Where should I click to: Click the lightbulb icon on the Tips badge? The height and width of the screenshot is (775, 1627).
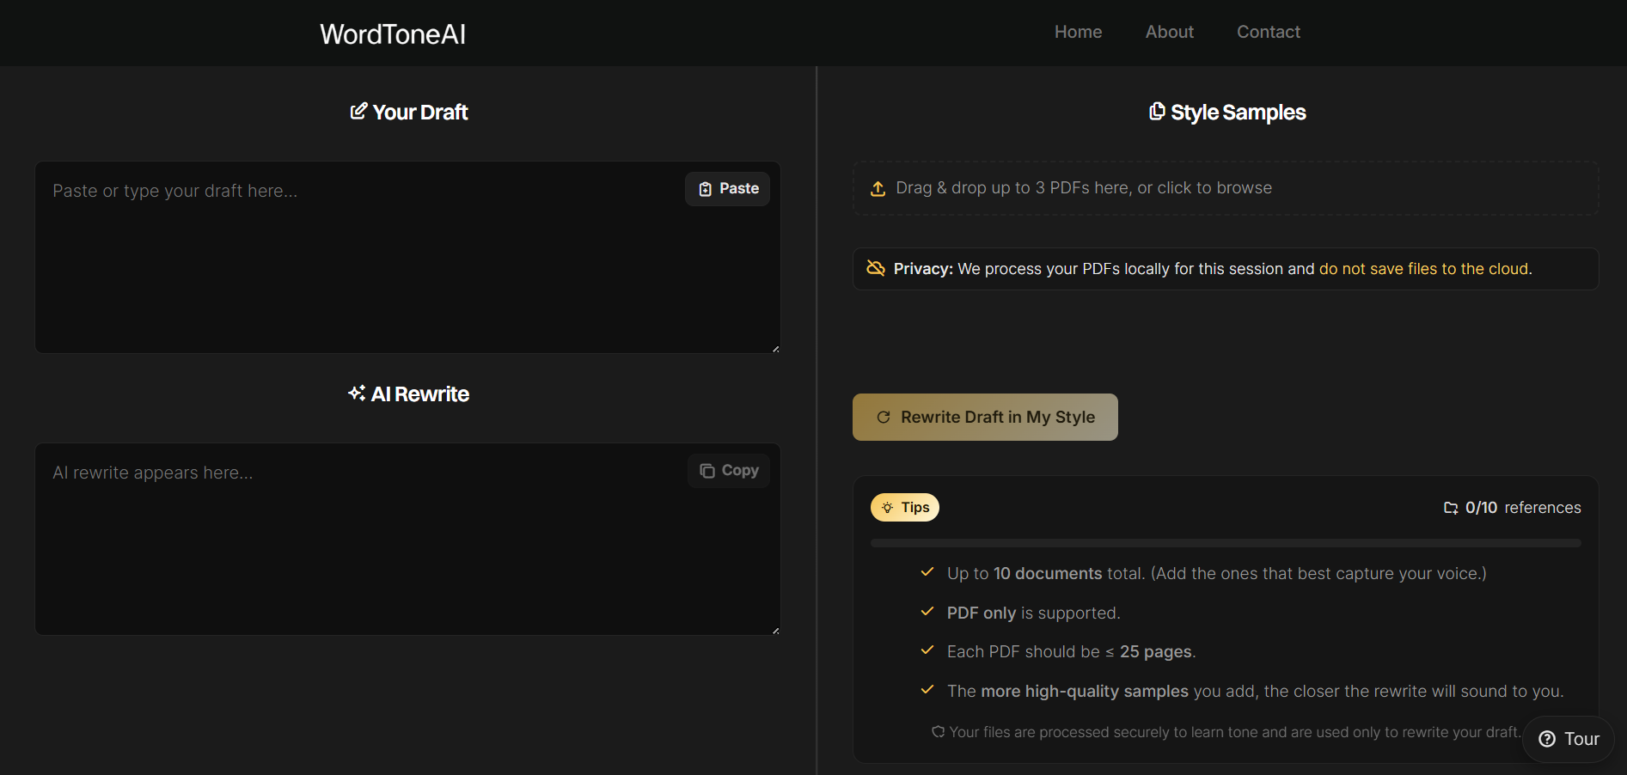coord(889,507)
